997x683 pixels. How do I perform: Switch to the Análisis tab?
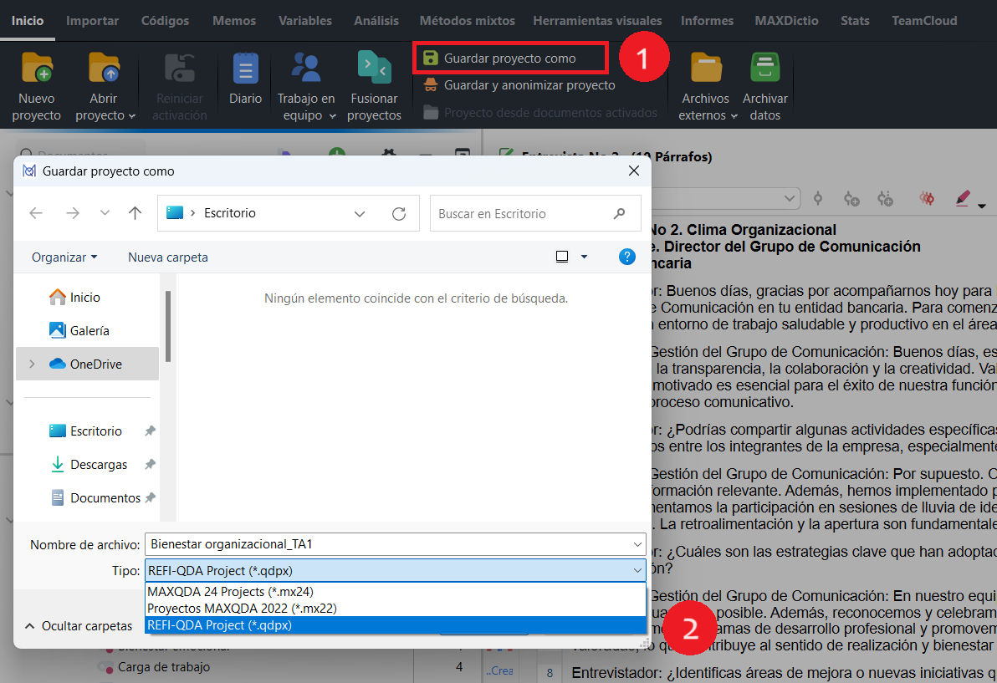(x=376, y=20)
